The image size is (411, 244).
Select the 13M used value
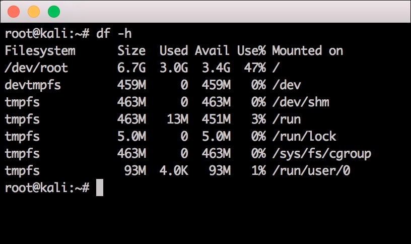pos(177,119)
